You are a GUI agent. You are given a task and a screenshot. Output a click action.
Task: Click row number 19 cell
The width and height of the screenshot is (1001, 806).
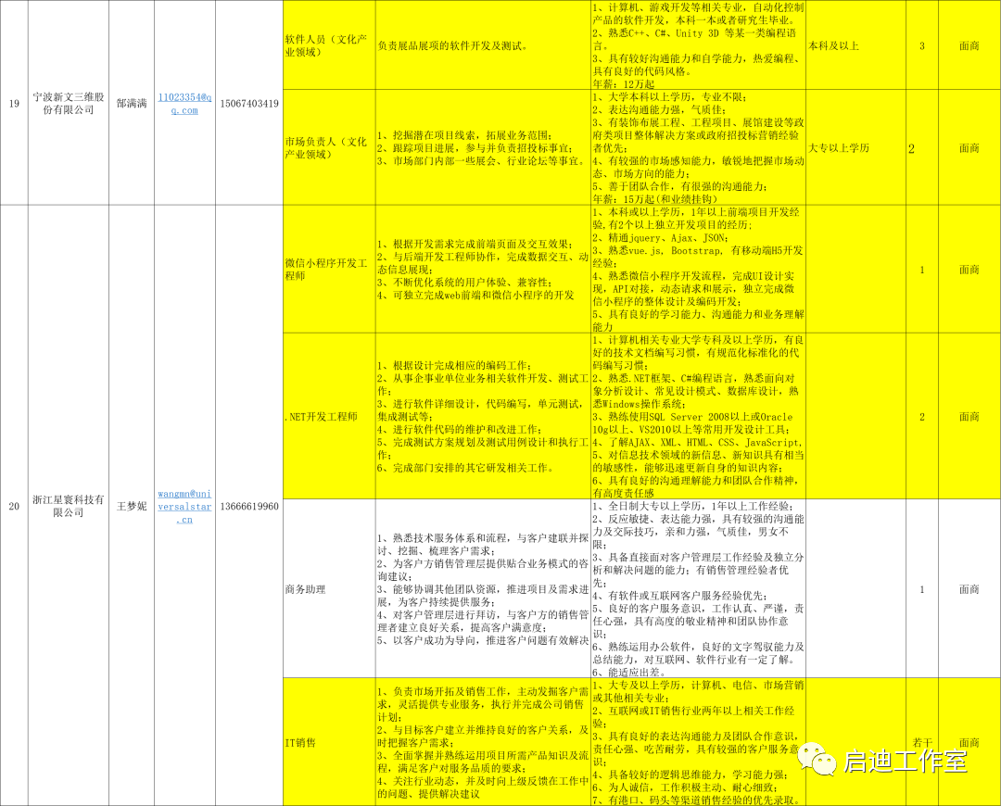tap(14, 103)
